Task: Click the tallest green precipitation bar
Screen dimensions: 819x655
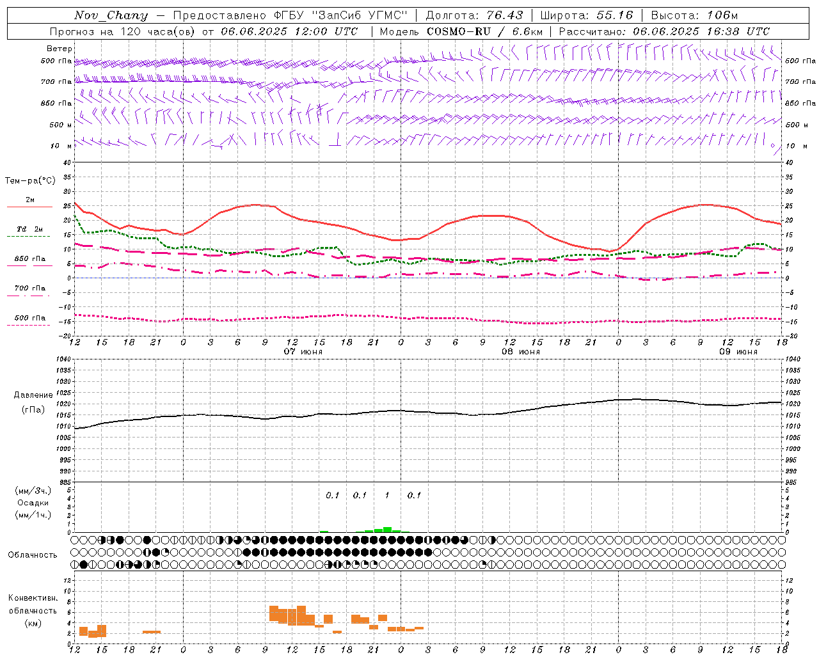Action: click(x=387, y=530)
